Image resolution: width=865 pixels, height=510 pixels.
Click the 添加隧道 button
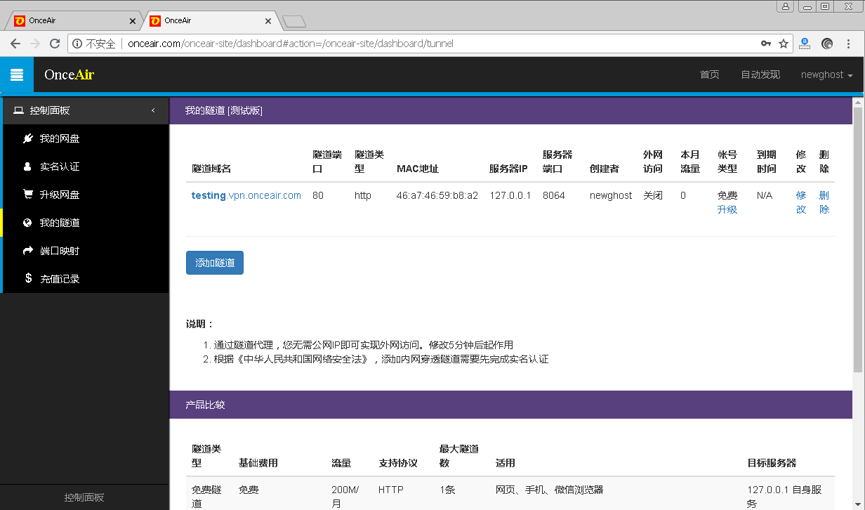pos(215,263)
